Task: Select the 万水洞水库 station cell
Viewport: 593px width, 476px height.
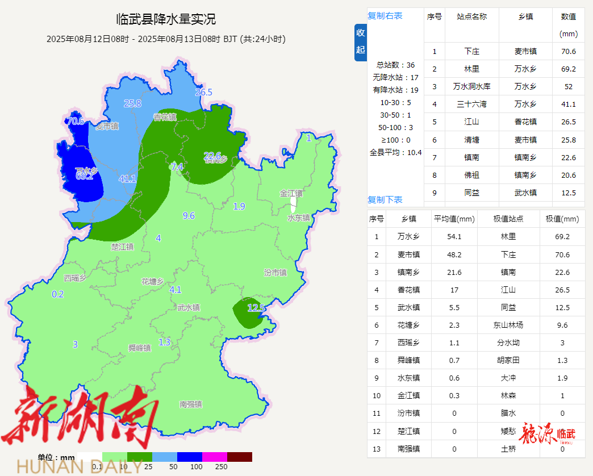Action: (471, 87)
